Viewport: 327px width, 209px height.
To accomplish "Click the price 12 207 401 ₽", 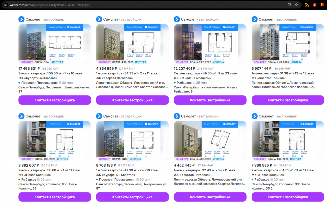I will 184,68.
